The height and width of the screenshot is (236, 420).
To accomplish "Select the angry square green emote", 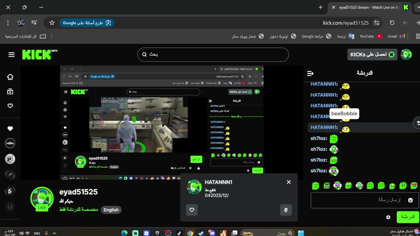I will tap(326, 186).
